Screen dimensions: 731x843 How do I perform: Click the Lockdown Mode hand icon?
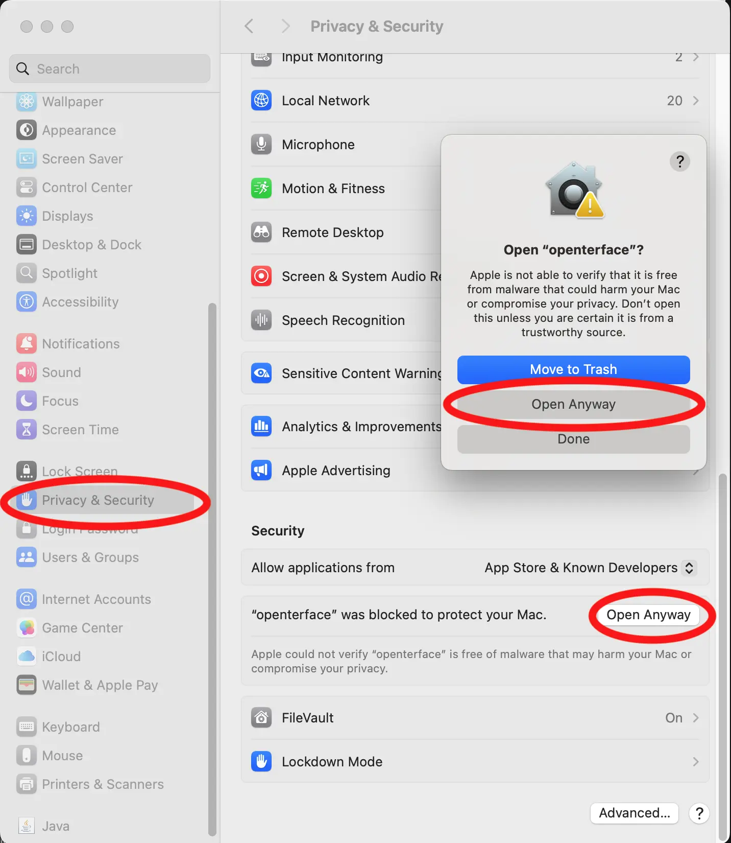261,762
